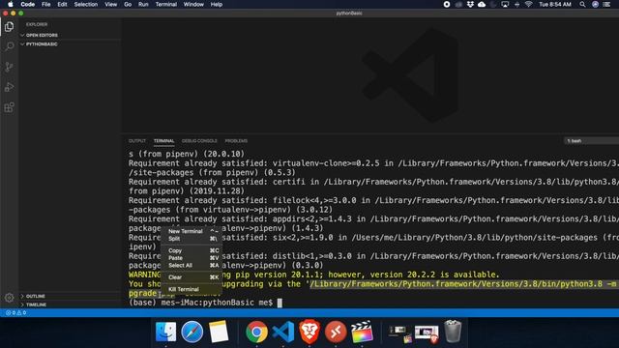Open the Notification Center list icon
Screen dimensions: 619x348
(606, 4)
